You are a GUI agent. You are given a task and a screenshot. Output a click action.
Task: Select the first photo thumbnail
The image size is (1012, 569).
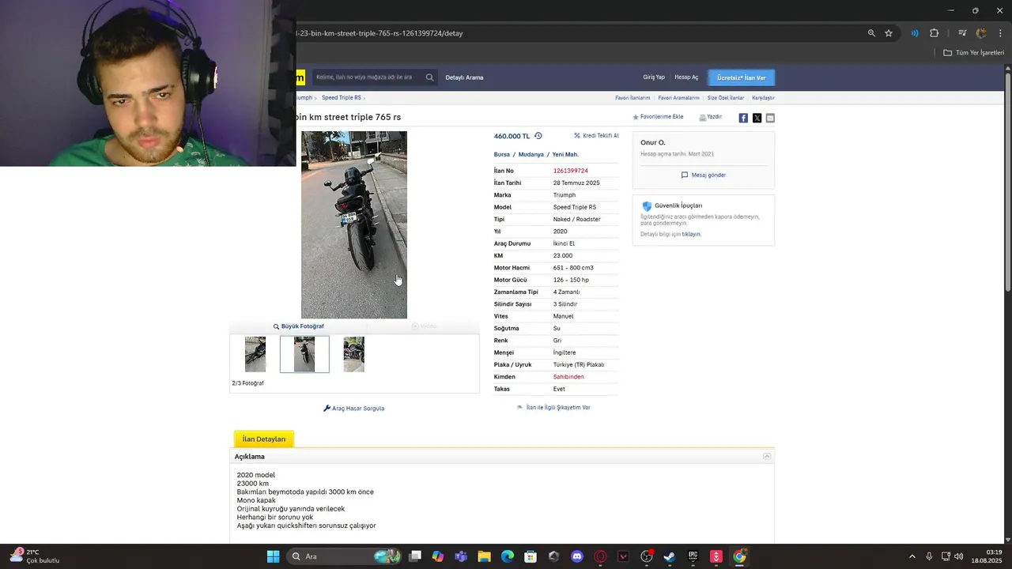[x=255, y=354]
